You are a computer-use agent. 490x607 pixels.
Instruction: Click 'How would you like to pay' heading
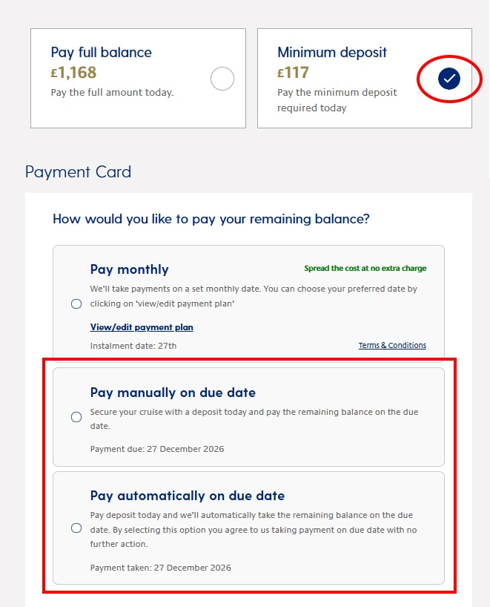click(x=211, y=219)
